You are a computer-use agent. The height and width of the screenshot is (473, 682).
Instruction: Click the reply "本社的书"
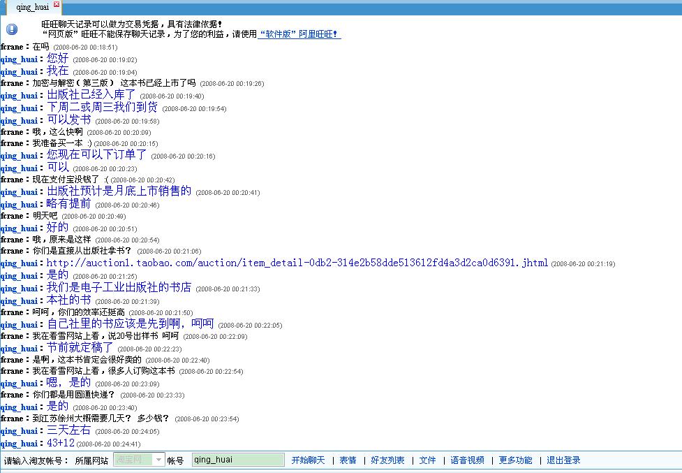tap(68, 300)
